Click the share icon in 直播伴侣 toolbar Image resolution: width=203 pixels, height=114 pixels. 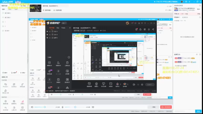pyautogui.click(x=153, y=29)
